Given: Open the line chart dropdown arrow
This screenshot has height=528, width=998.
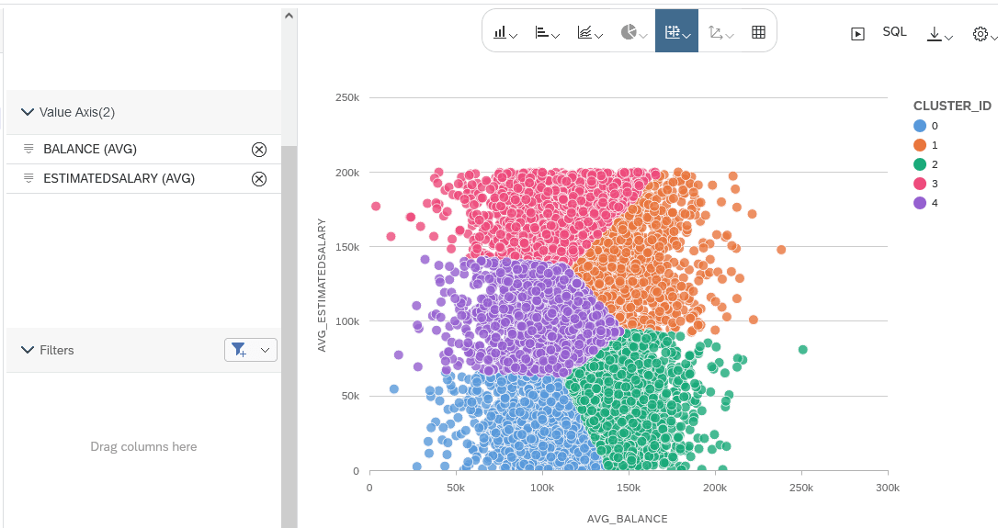Looking at the screenshot, I should click(x=598, y=36).
